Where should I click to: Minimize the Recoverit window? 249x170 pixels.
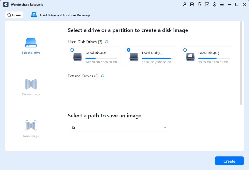pyautogui.click(x=229, y=4)
